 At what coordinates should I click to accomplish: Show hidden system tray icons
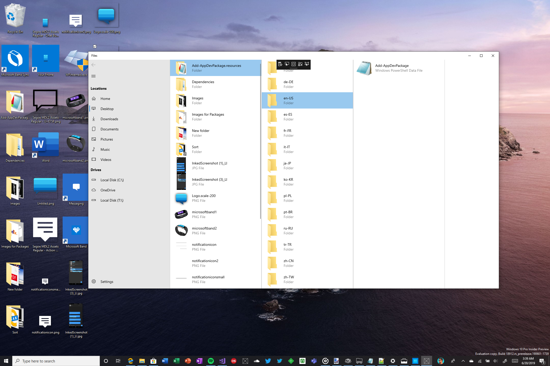coord(463,361)
